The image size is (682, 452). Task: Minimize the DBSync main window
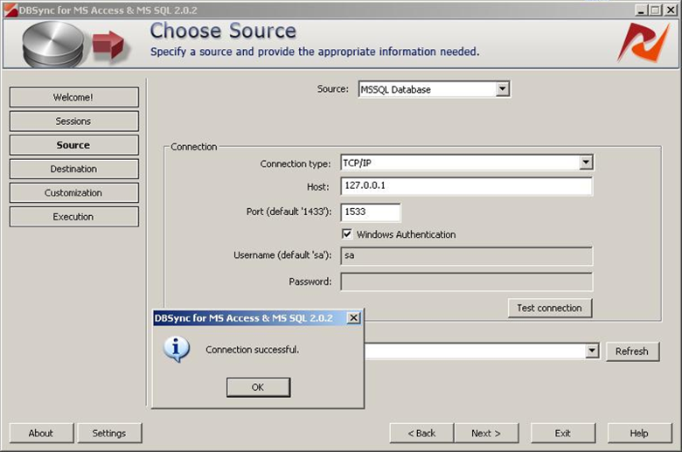click(x=641, y=10)
